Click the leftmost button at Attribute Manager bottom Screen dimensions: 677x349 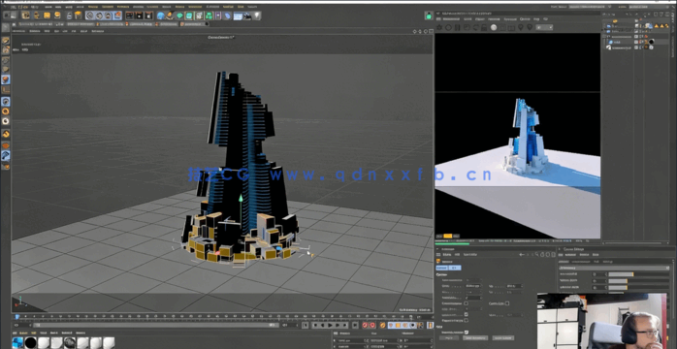click(x=449, y=338)
